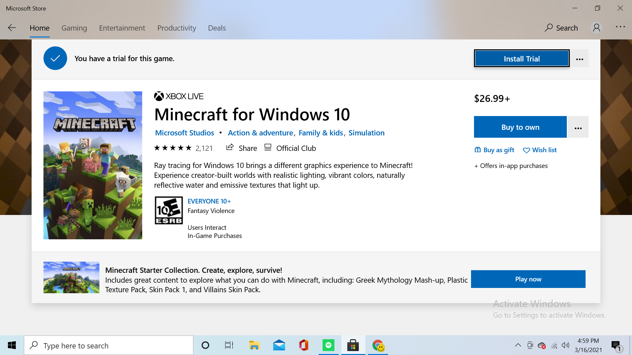The width and height of the screenshot is (632, 355).
Task: Click the Minecraft Starter Collection thumbnail
Action: pos(71,277)
